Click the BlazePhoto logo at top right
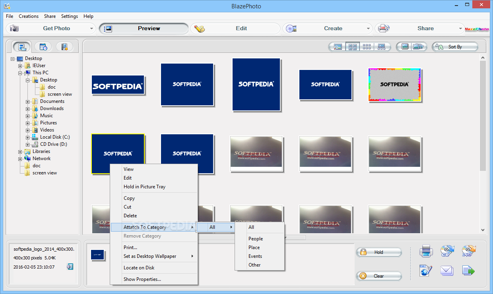The height and width of the screenshot is (294, 493). pyautogui.click(x=477, y=29)
